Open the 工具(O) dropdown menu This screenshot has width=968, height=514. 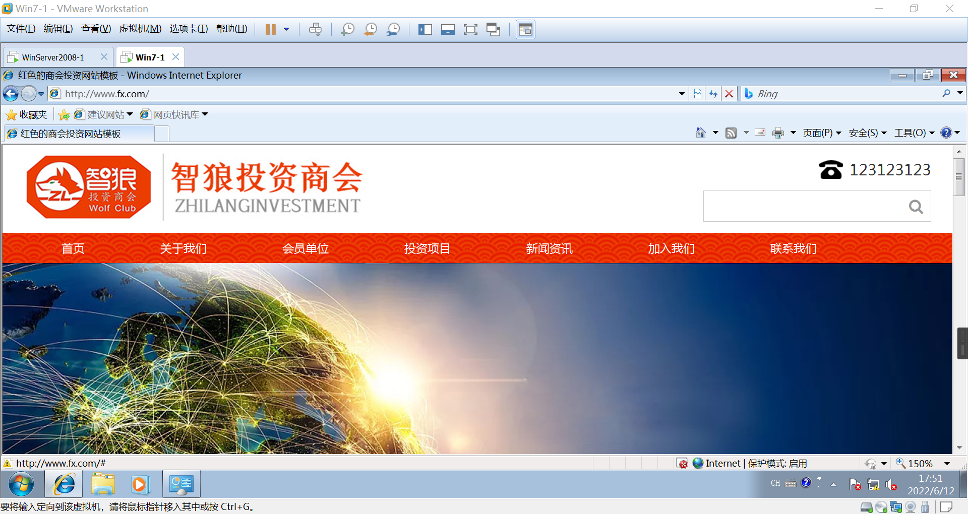coord(915,133)
